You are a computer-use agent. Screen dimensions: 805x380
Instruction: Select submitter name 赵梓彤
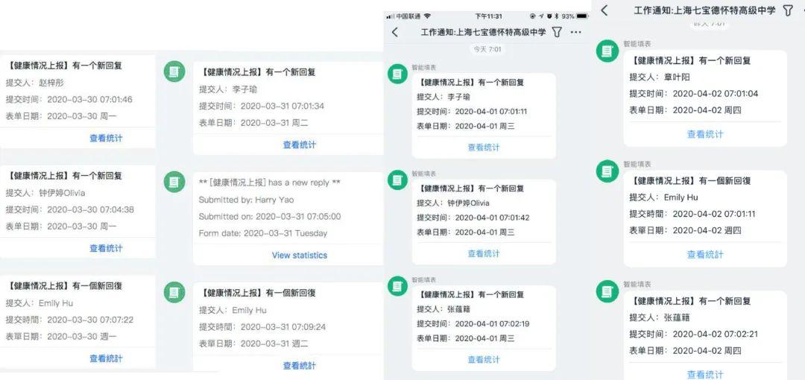[x=52, y=83]
